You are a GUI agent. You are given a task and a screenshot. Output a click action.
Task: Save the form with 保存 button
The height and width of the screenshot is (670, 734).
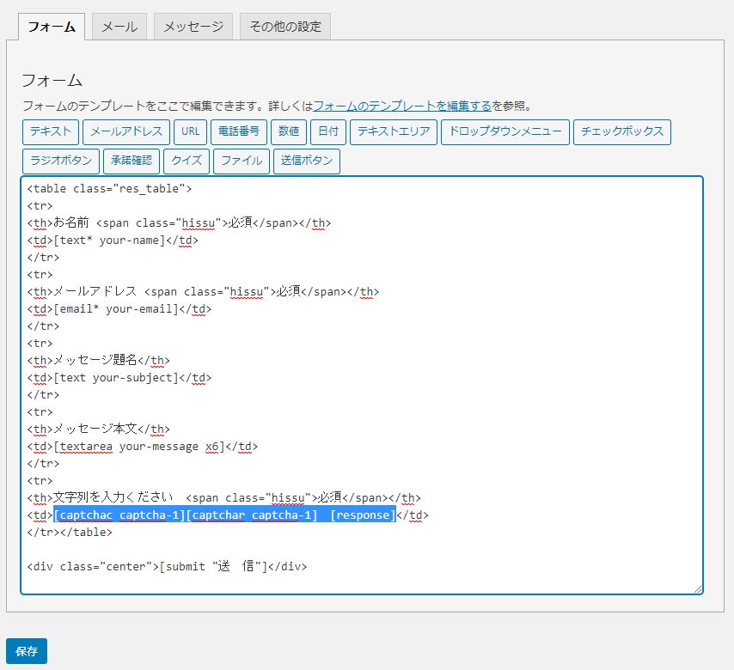pos(27,651)
